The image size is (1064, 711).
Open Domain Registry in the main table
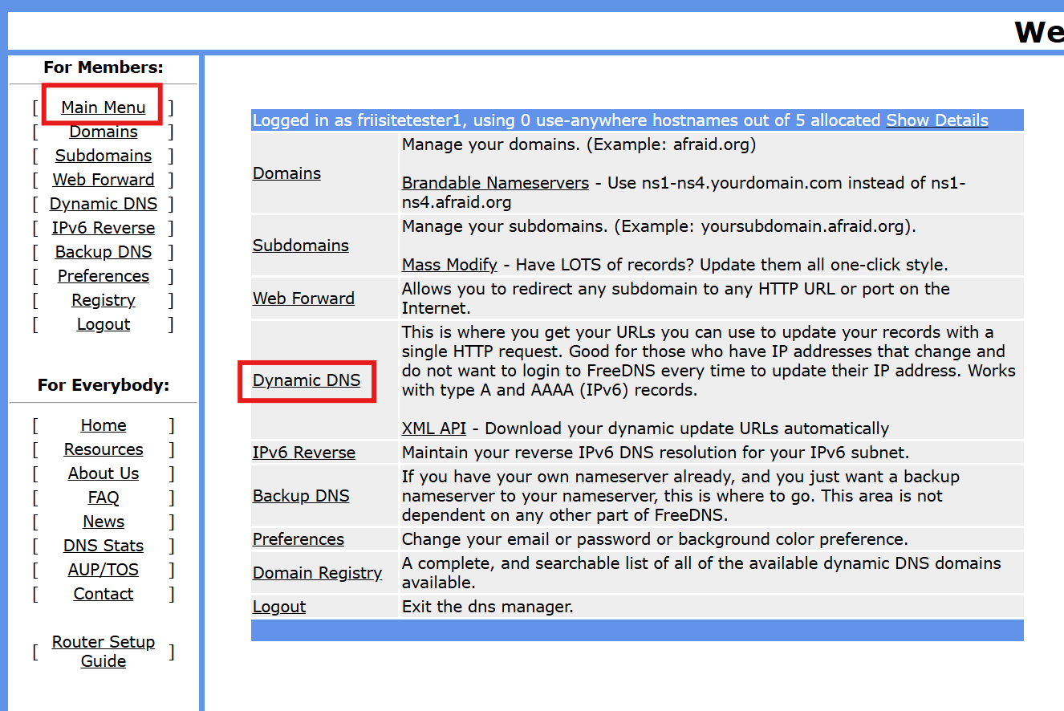[317, 573]
